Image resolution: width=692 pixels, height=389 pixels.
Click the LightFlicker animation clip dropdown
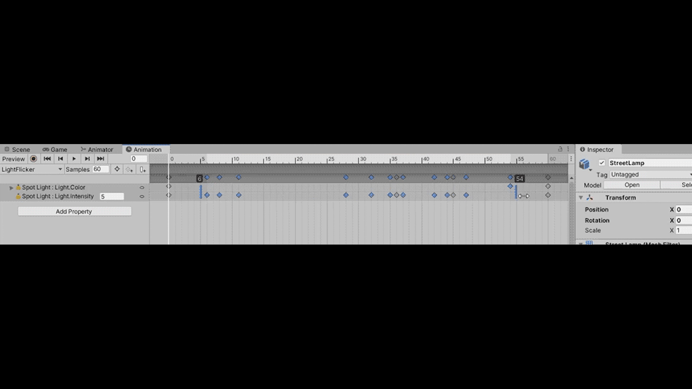point(31,169)
